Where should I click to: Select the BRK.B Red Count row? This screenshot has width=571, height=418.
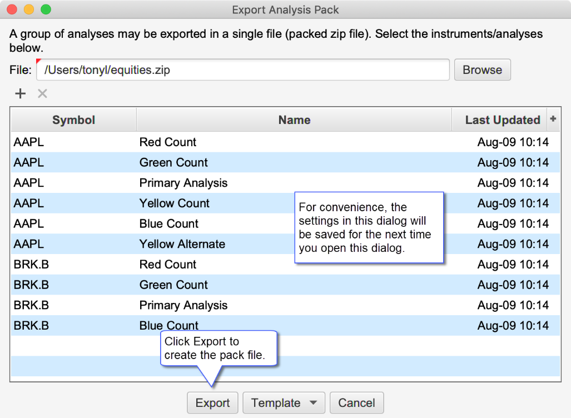tap(167, 265)
